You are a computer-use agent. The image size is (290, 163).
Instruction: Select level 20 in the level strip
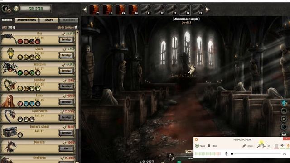pyautogui.click(x=133, y=10)
